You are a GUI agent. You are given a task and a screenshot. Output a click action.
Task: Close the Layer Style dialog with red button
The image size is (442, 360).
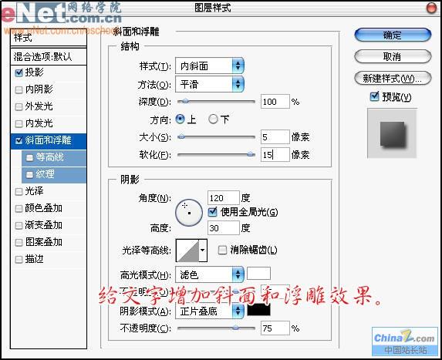coord(431,8)
